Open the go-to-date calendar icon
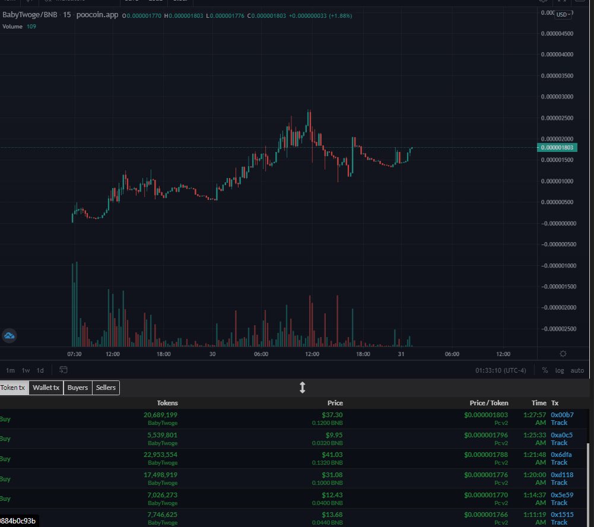This screenshot has width=594, height=527. (x=63, y=370)
